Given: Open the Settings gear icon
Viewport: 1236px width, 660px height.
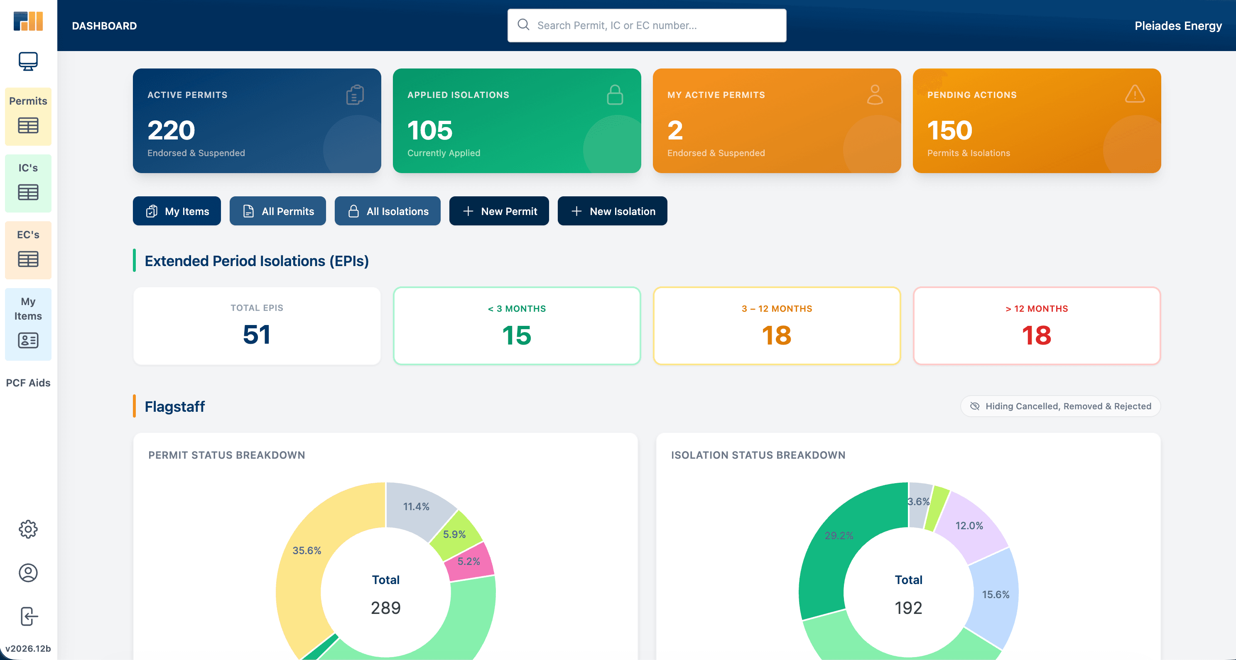Looking at the screenshot, I should [x=28, y=530].
